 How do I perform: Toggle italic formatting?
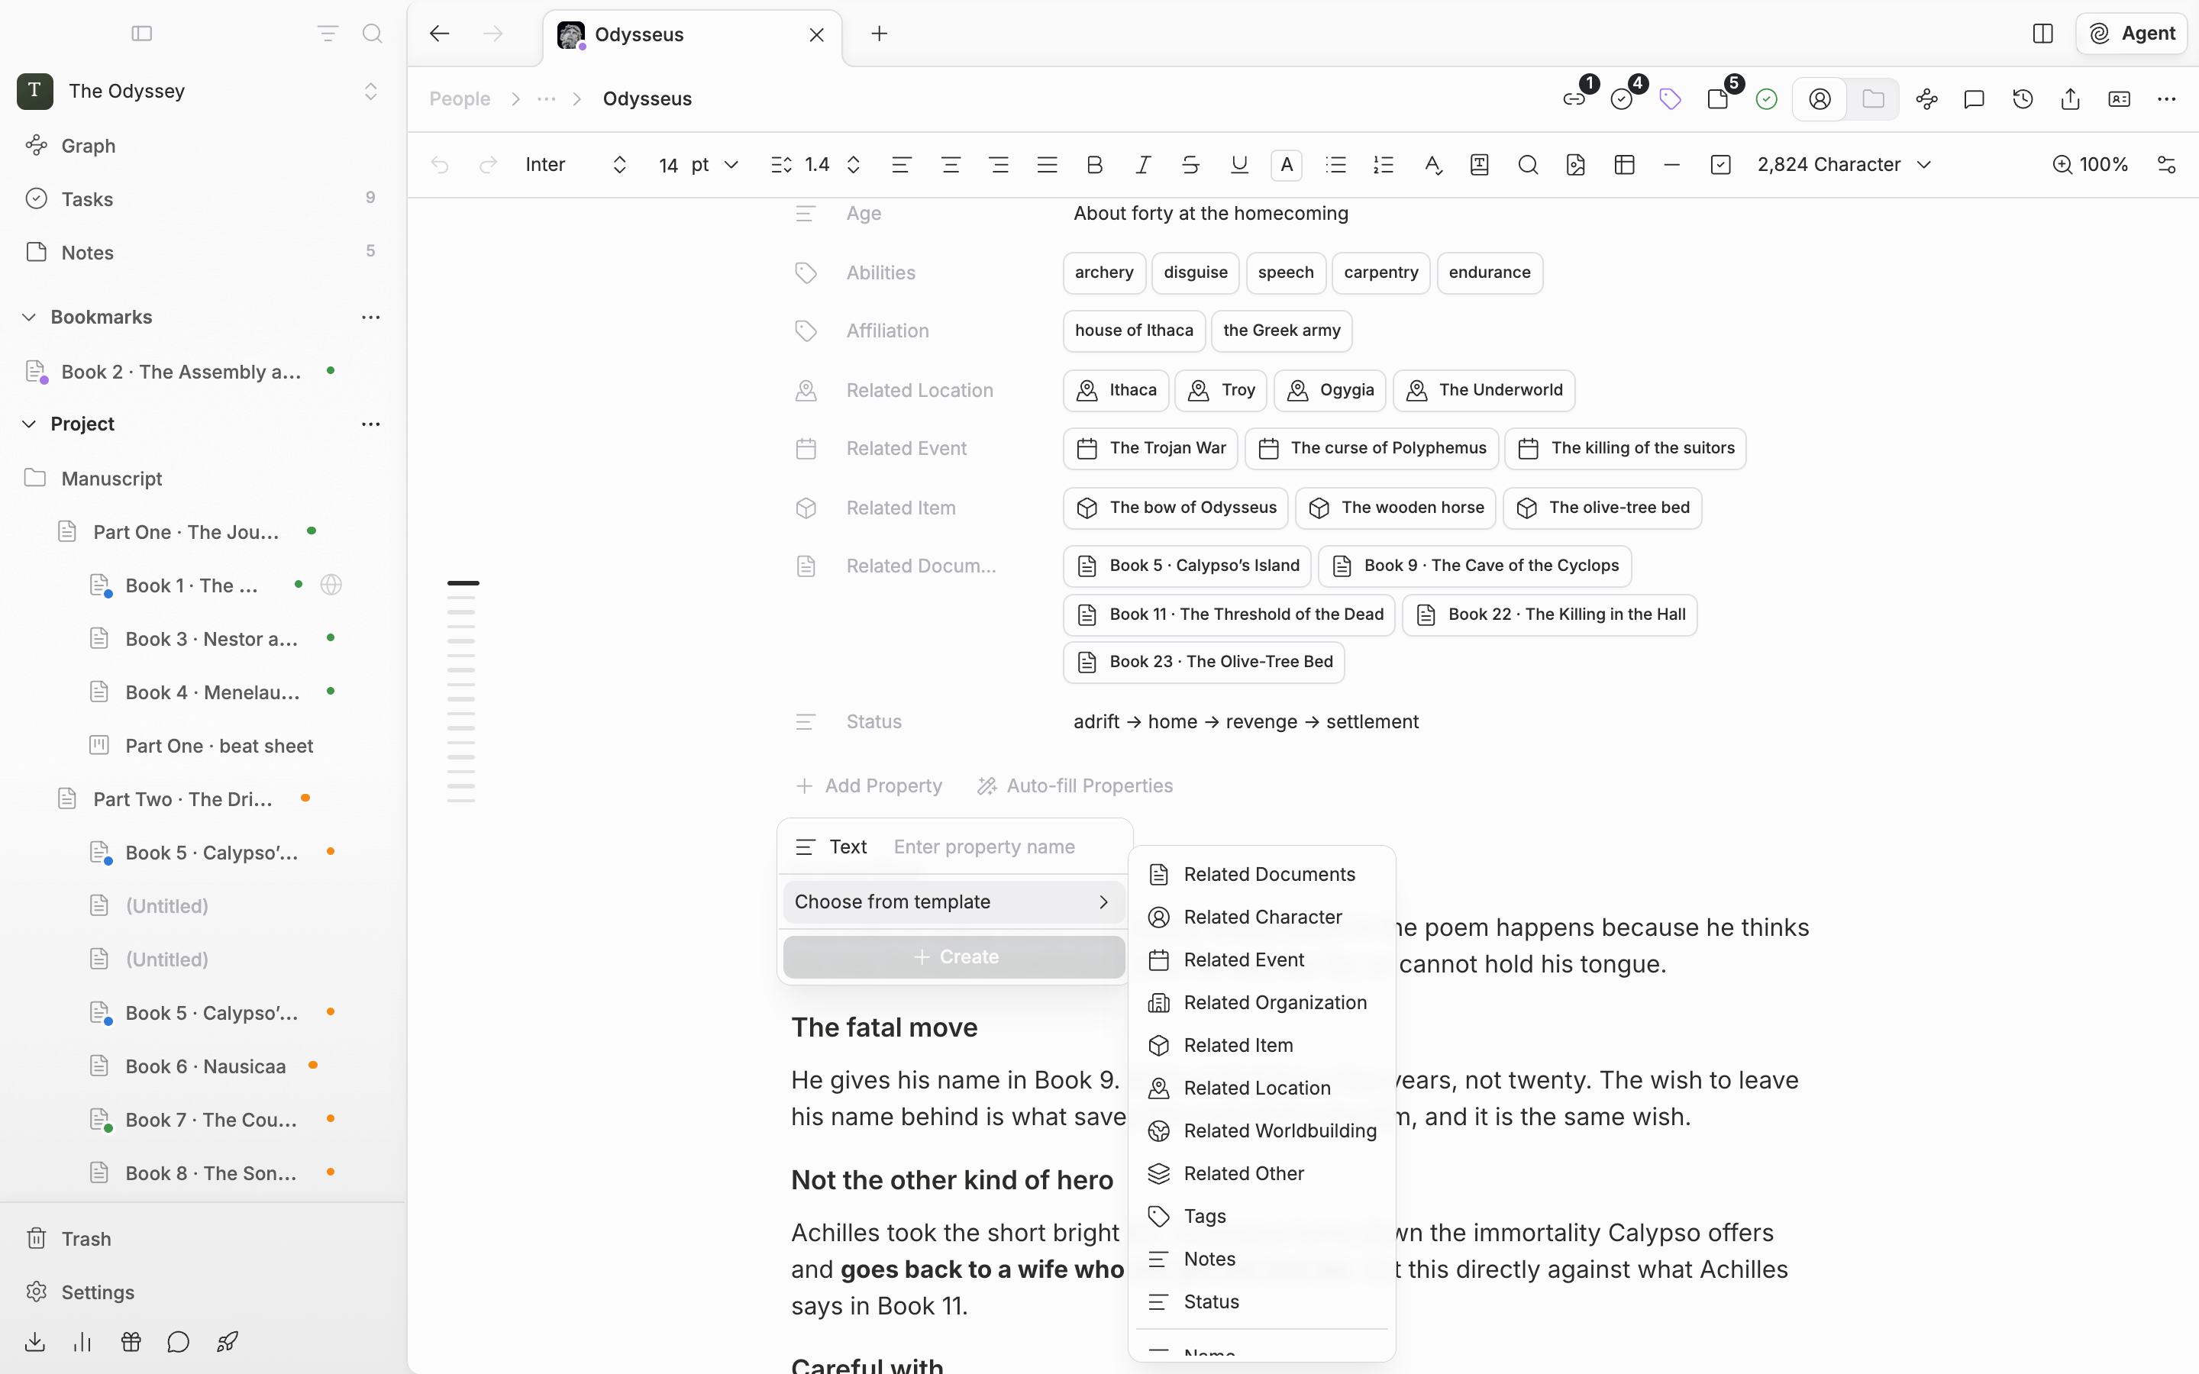1143,164
